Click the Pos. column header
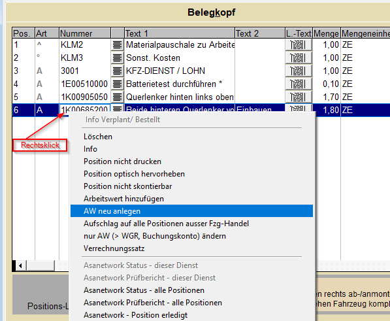This screenshot has height=321, width=390. tap(24, 33)
